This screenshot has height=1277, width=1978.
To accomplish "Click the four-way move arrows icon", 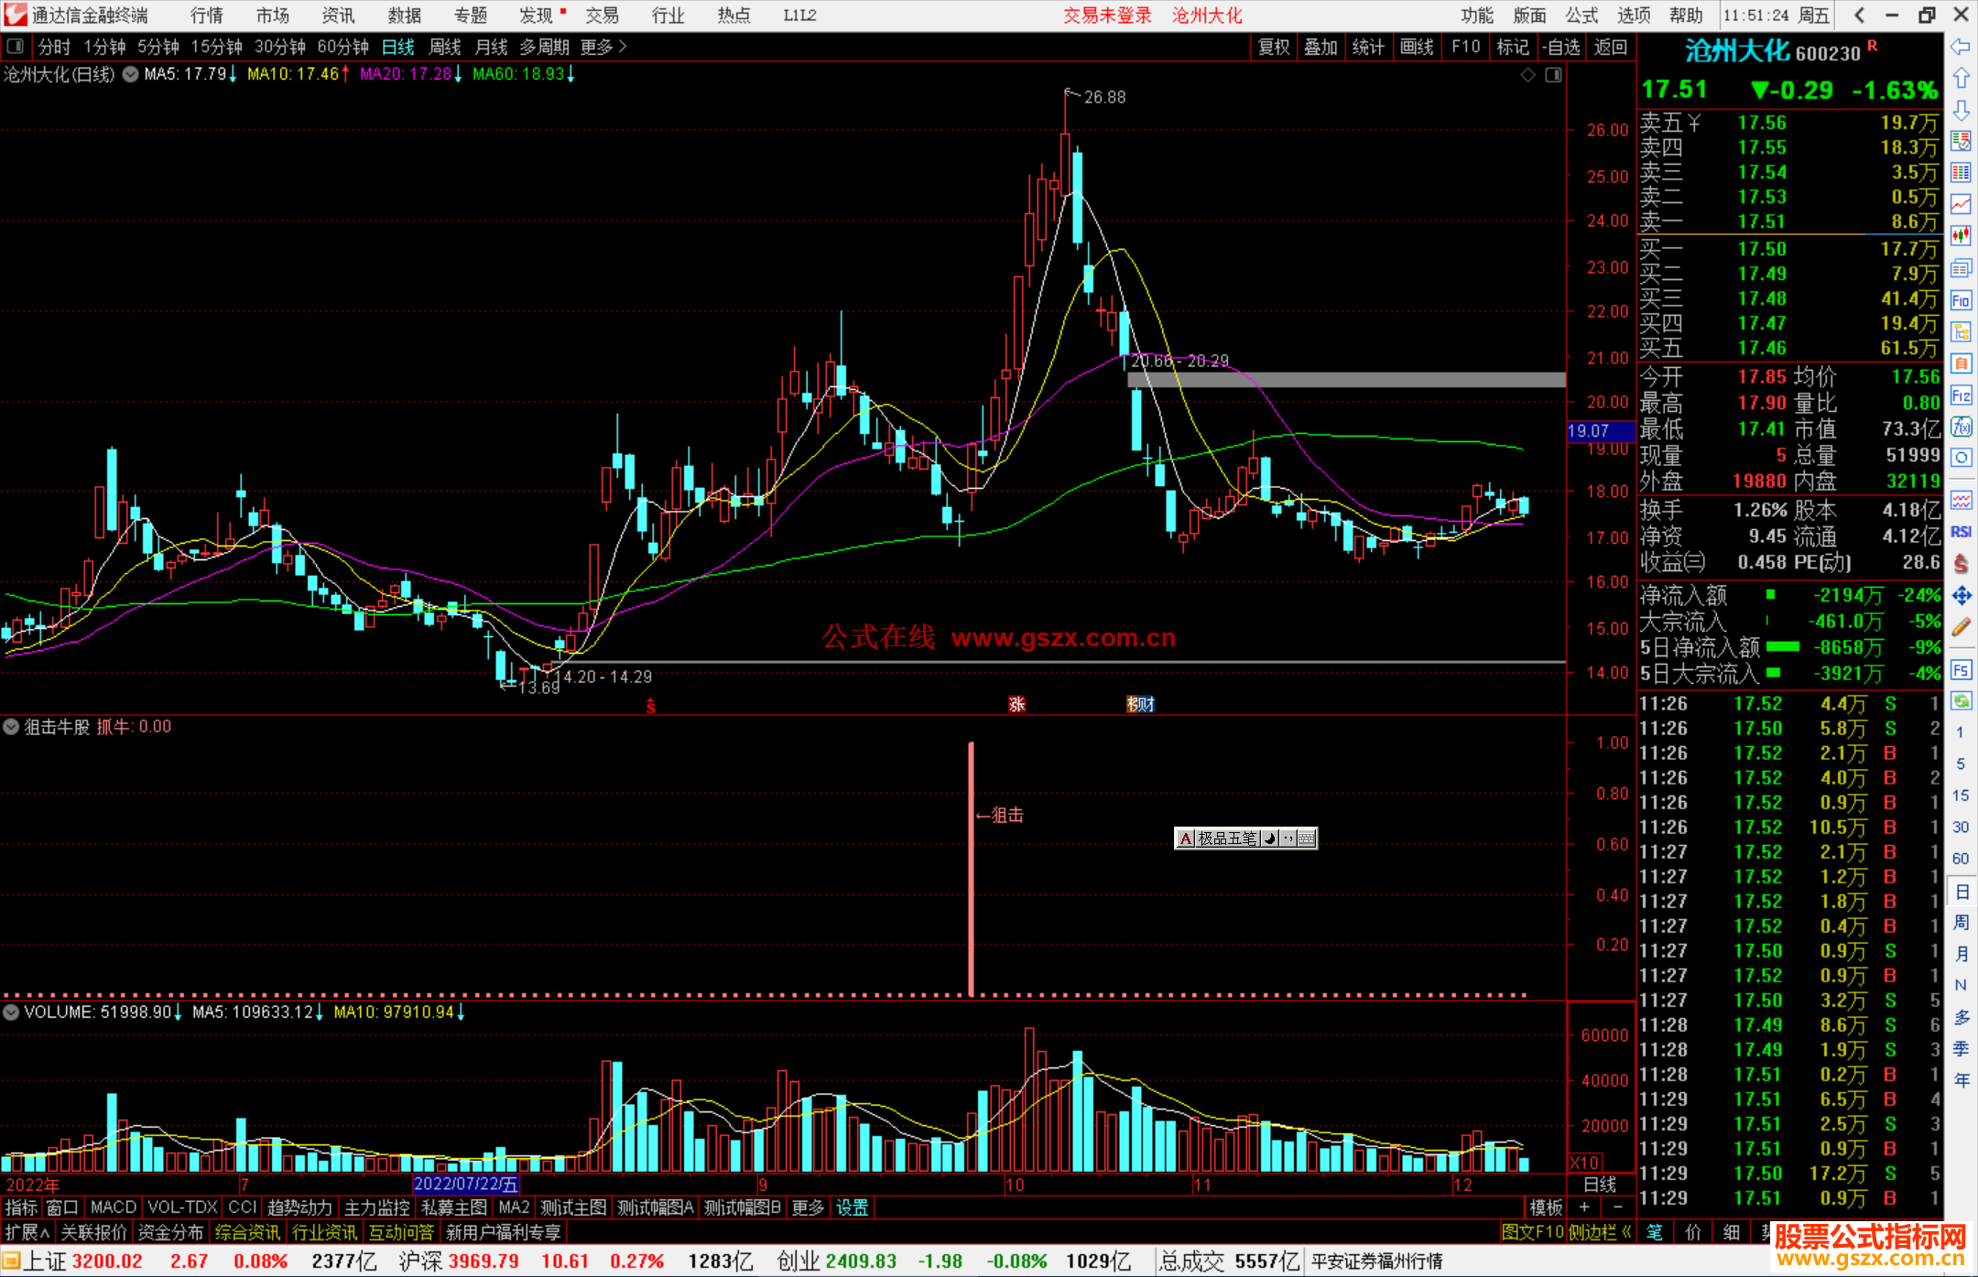I will pyautogui.click(x=1961, y=595).
